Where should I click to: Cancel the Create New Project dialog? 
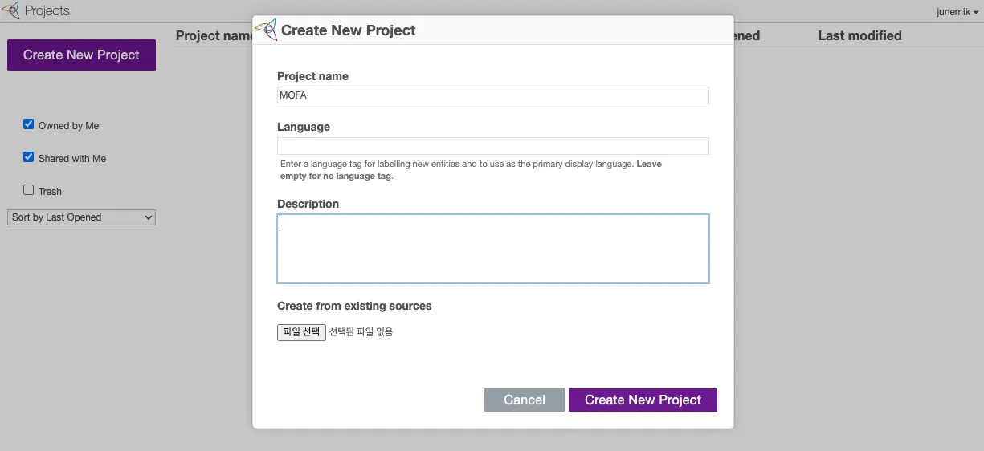click(x=525, y=400)
